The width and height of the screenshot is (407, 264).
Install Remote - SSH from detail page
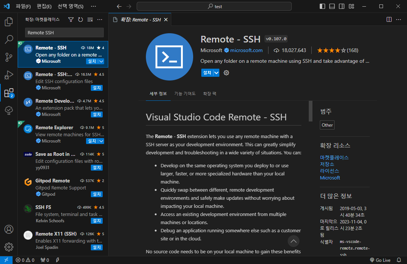[x=207, y=73]
